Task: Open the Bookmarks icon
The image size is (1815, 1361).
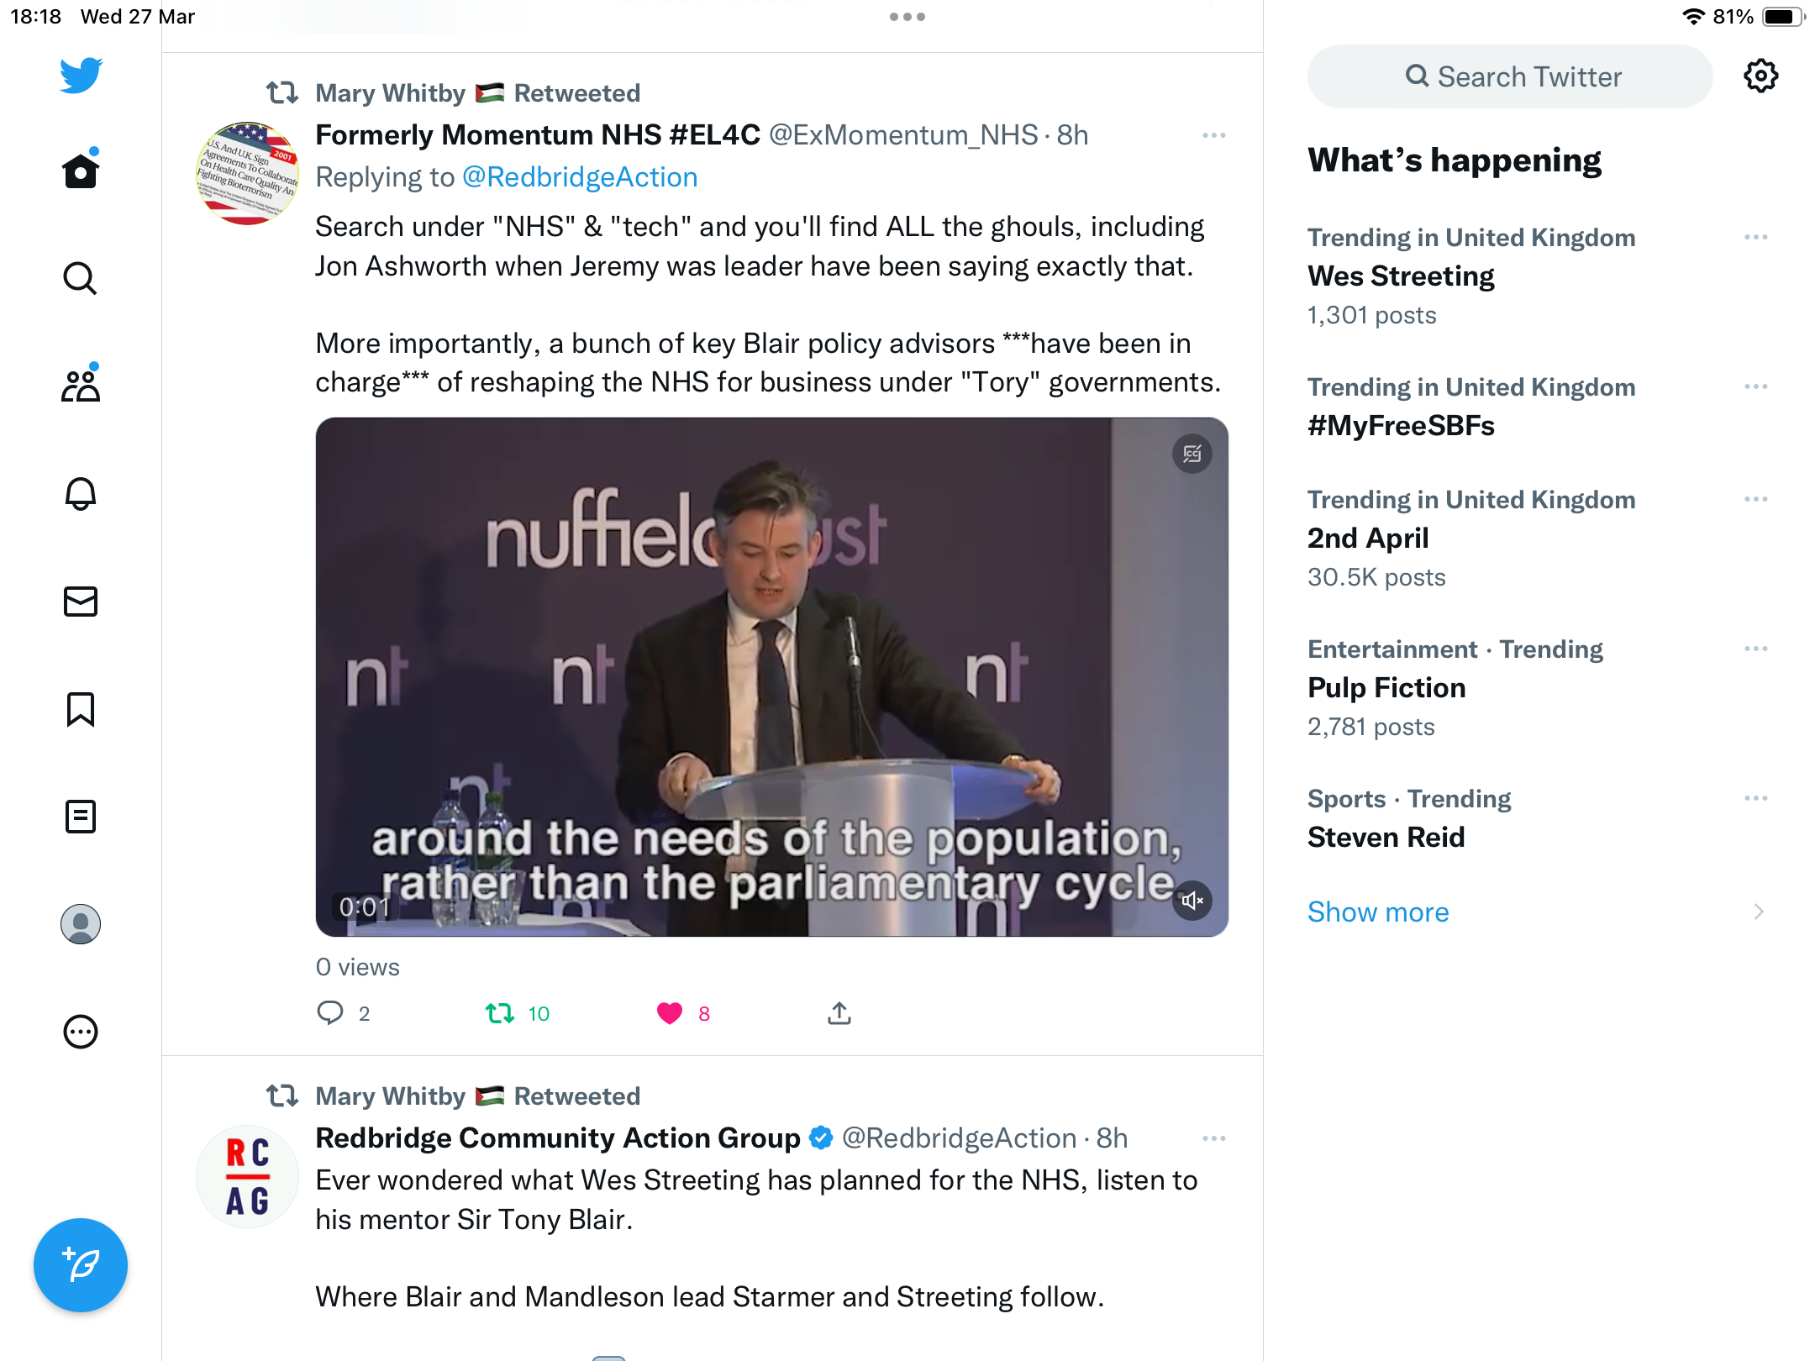Action: click(x=81, y=709)
